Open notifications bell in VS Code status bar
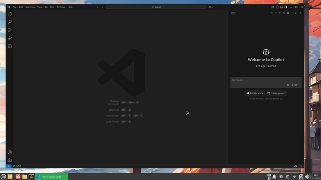 (x=300, y=166)
